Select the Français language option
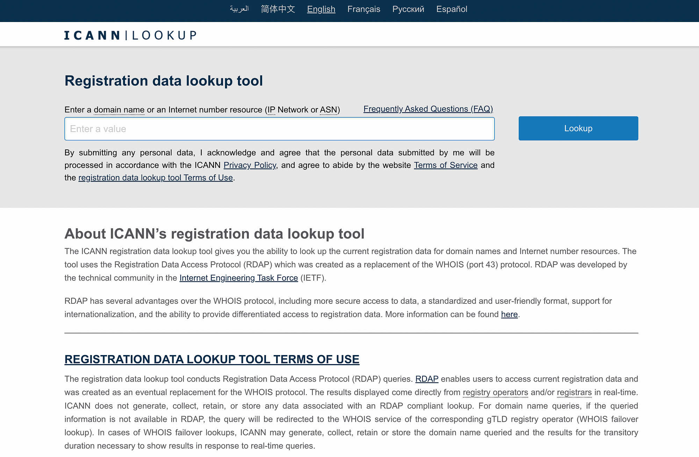Screen dimensions: 699x457 tap(363, 9)
